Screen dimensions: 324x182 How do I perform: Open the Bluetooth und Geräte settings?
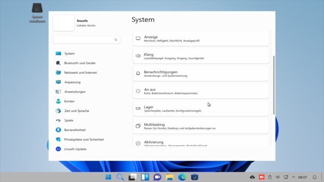pyautogui.click(x=79, y=63)
